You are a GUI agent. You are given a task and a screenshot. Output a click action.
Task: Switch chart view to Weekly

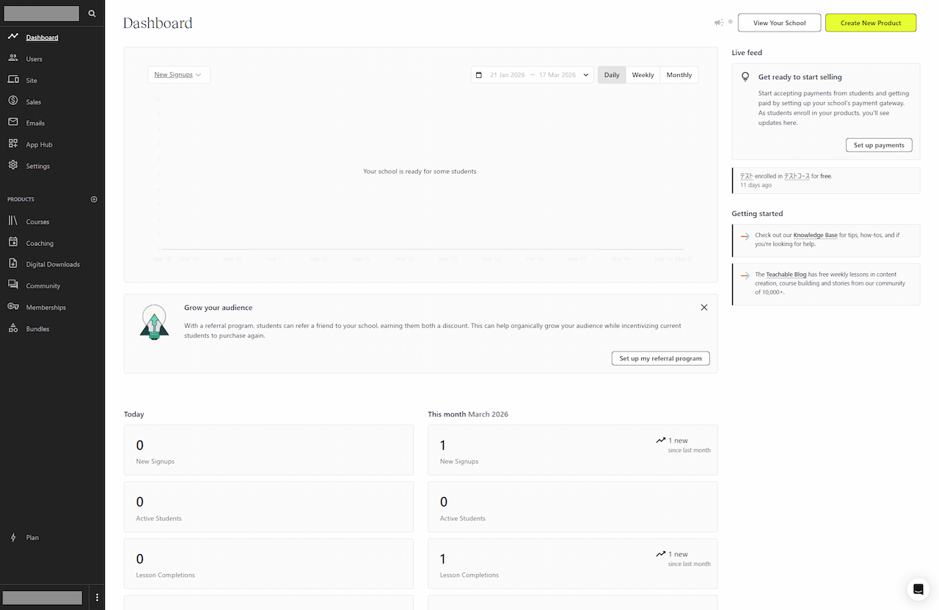[x=643, y=75]
